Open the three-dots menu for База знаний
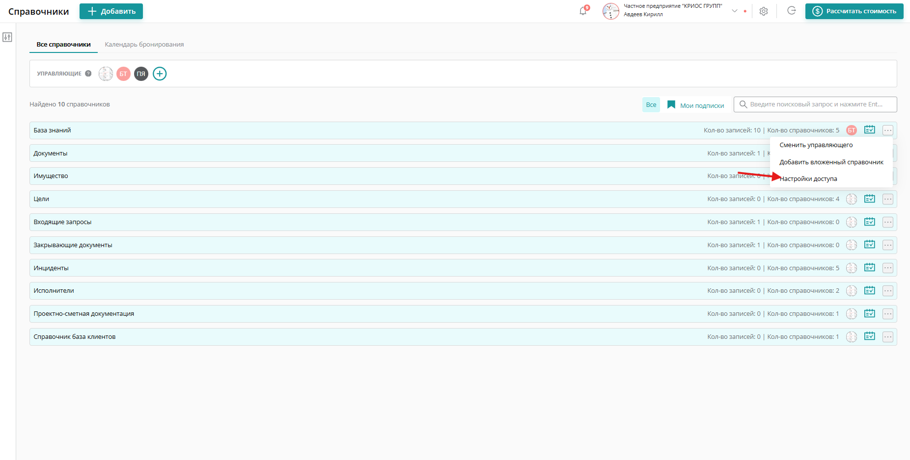Screen dimensions: 910x460 pos(888,130)
